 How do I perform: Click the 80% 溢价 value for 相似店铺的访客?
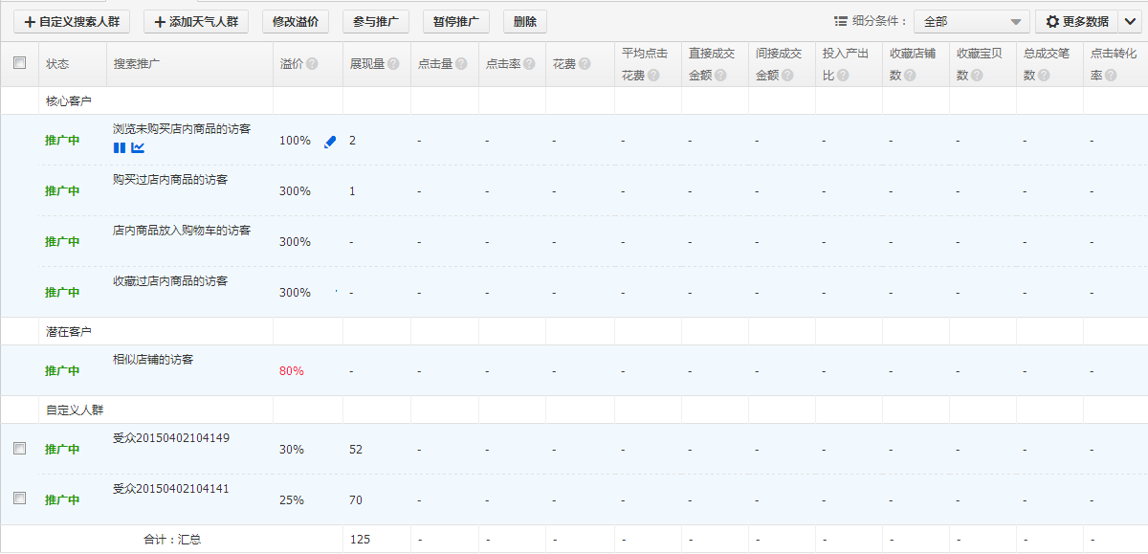click(x=291, y=370)
